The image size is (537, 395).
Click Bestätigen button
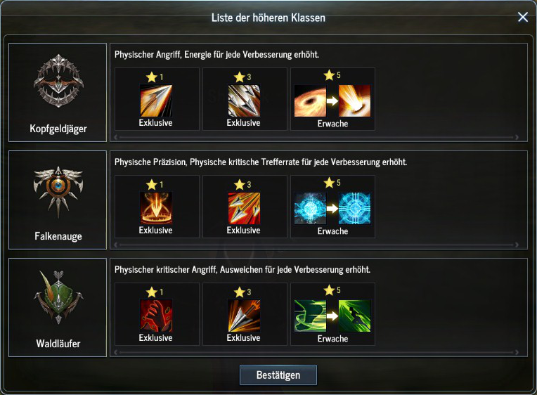click(278, 375)
